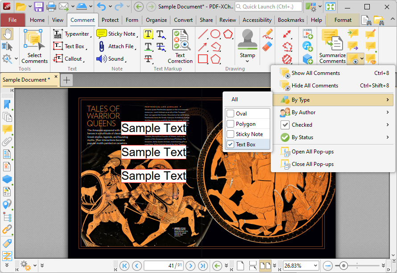This screenshot has width=397, height=273.
Task: Switch to the Protect tab
Action: (x=110, y=20)
